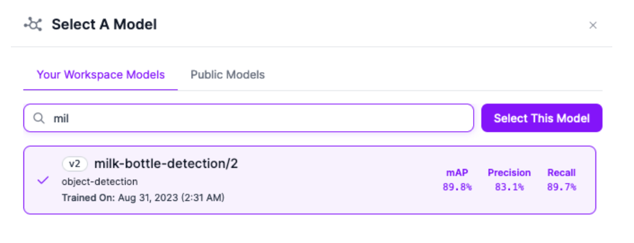Focus the search field containing 'mil'
This screenshot has width=634, height=243.
coord(253,118)
